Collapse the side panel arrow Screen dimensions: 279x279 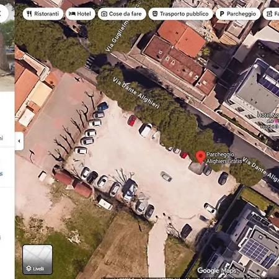(x=19, y=141)
